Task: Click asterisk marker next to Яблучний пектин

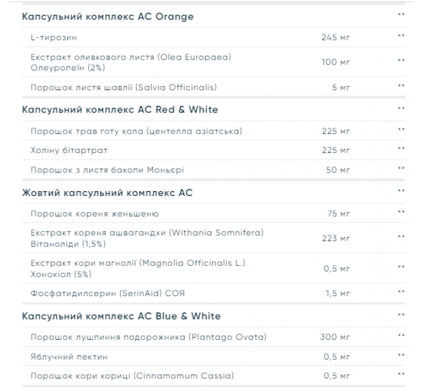Action: pos(401,355)
